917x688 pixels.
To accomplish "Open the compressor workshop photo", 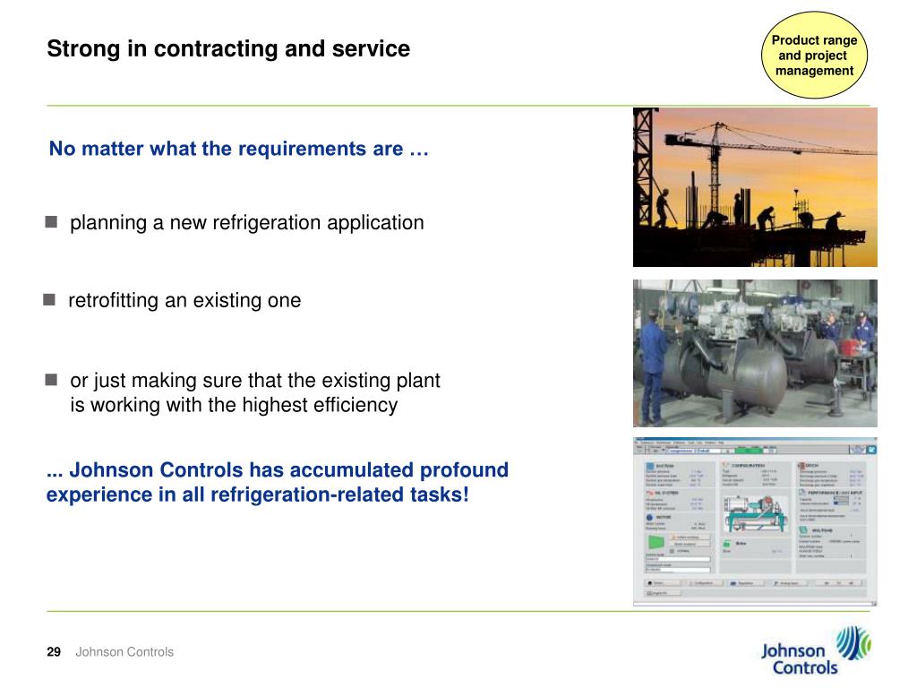I will [x=755, y=353].
